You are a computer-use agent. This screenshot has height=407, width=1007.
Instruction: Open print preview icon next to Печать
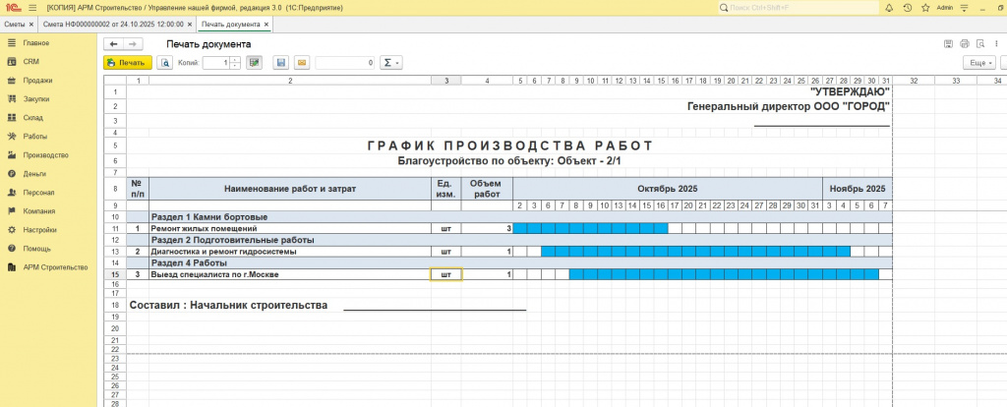tap(165, 63)
